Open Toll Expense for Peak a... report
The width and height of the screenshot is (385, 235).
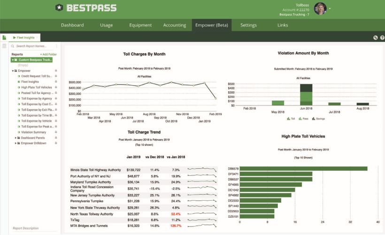pos(37,126)
